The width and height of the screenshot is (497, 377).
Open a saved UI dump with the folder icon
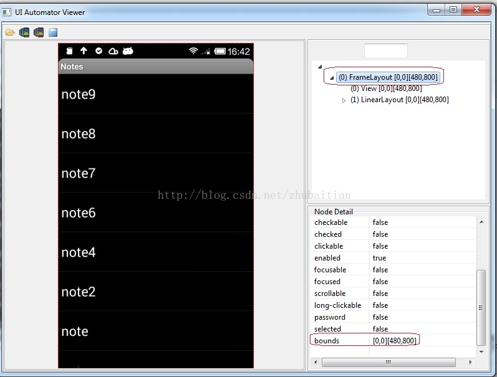point(10,32)
